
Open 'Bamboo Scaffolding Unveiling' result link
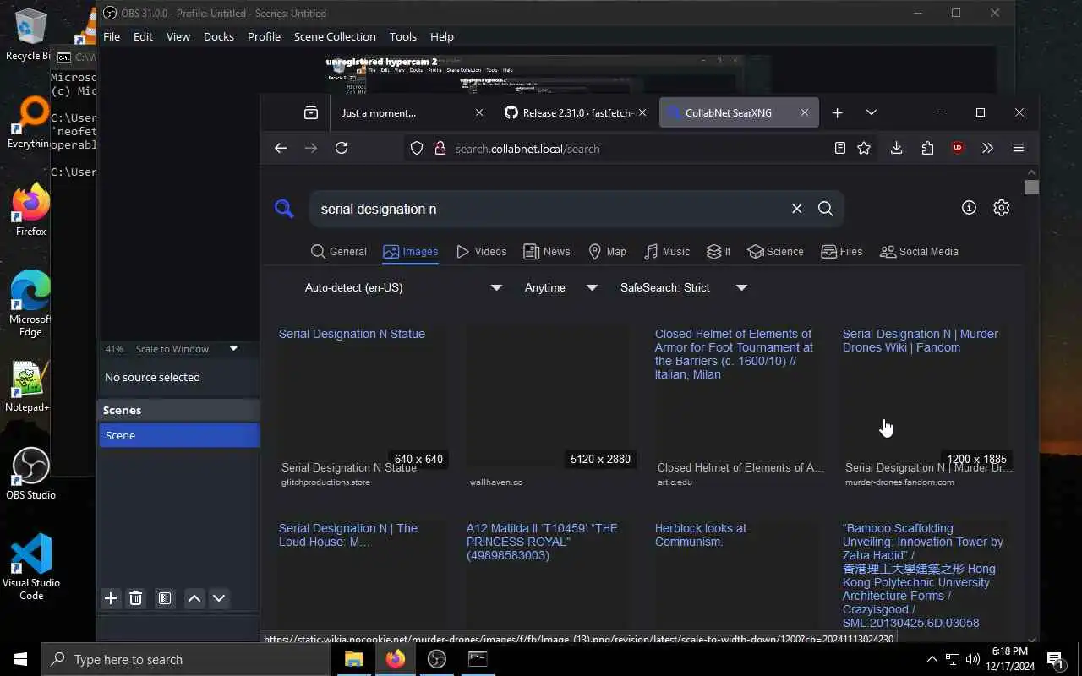click(x=922, y=575)
